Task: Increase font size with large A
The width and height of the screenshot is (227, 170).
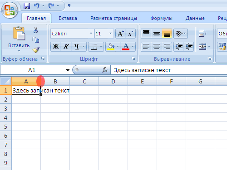Action: coord(121,34)
